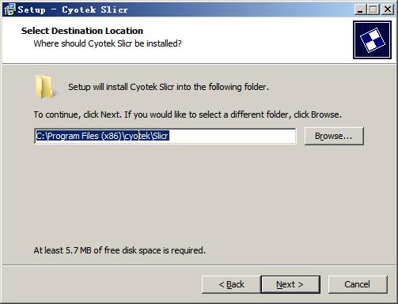
Task: Proceed with the Next > button
Action: (290, 284)
